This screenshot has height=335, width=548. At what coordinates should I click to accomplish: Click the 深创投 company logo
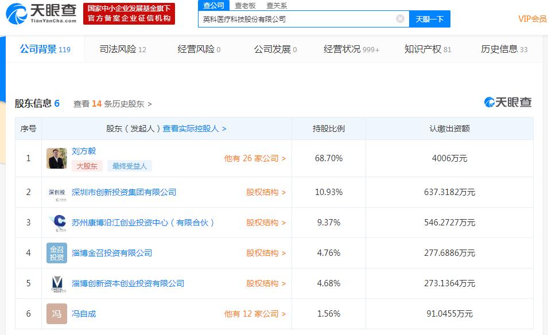pyautogui.click(x=57, y=193)
